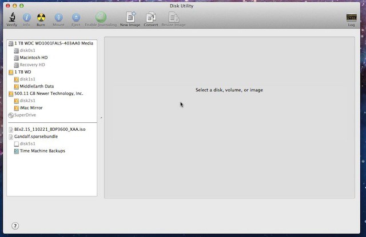The image size is (366, 237).
Task: Click Enable Journaling in the toolbar
Action: [x=101, y=18]
